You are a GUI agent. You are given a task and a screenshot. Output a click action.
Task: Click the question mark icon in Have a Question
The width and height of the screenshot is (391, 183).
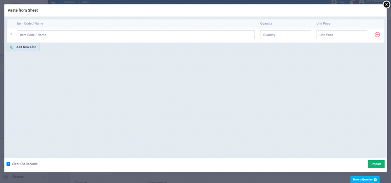pyautogui.click(x=375, y=180)
